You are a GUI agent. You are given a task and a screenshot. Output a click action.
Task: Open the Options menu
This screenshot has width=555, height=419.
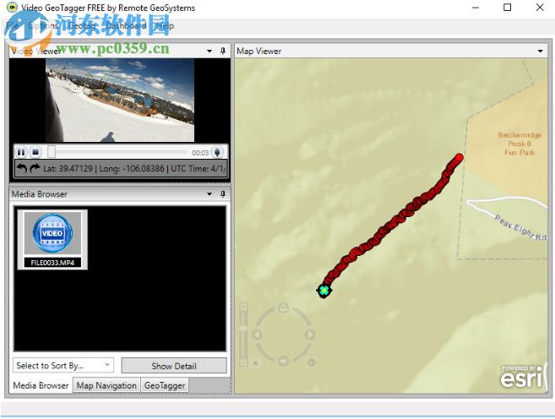43,25
